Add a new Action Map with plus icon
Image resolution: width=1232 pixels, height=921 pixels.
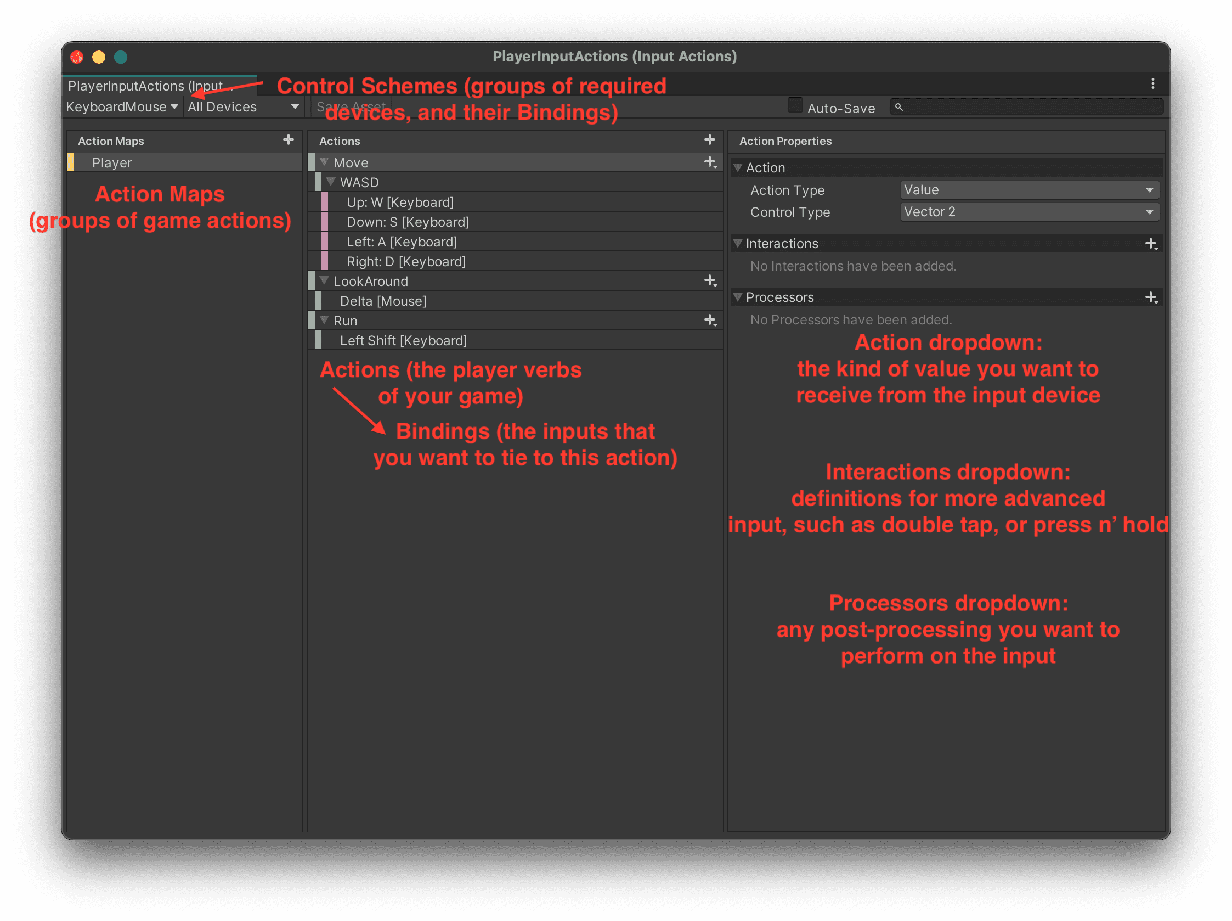click(x=288, y=140)
